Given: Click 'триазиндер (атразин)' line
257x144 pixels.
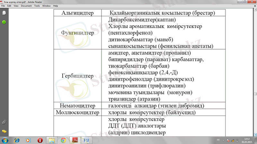Looking at the screenshot, I should (134, 99).
